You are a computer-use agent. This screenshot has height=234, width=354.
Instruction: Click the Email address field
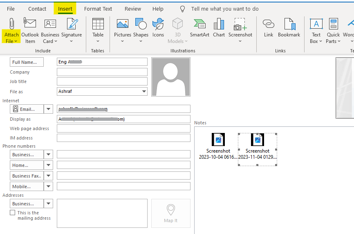(x=123, y=109)
